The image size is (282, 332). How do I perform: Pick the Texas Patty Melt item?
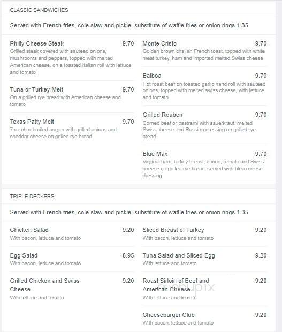[32, 122]
